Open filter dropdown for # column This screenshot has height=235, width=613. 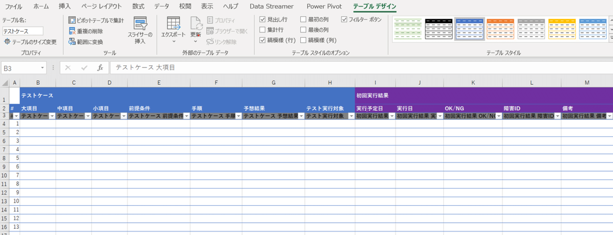pos(16,116)
